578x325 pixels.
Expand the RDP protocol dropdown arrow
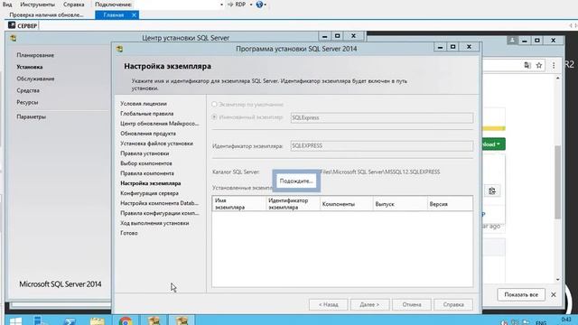pos(251,5)
